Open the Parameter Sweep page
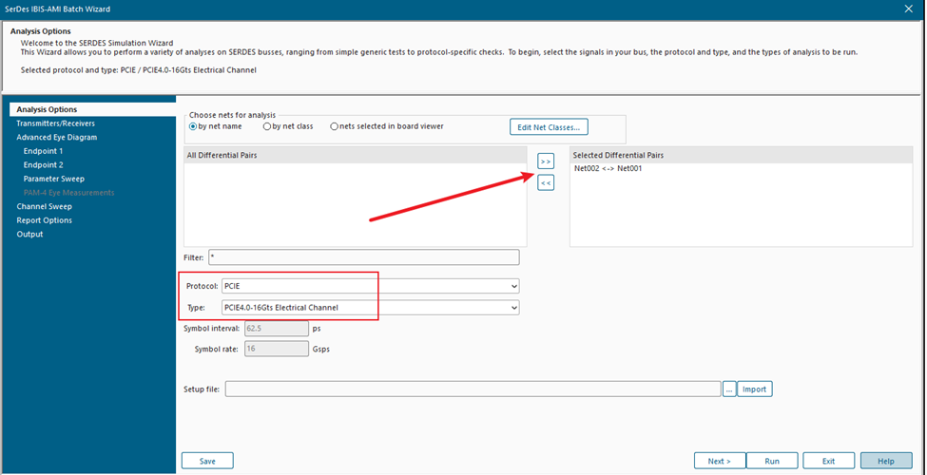Viewport: 927px width, 475px height. tap(53, 179)
